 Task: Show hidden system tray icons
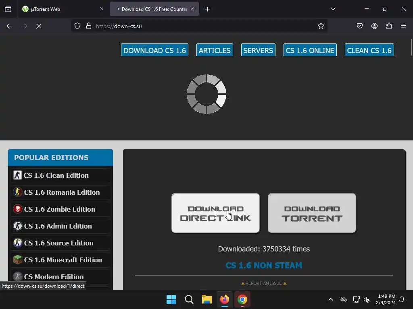(x=331, y=299)
